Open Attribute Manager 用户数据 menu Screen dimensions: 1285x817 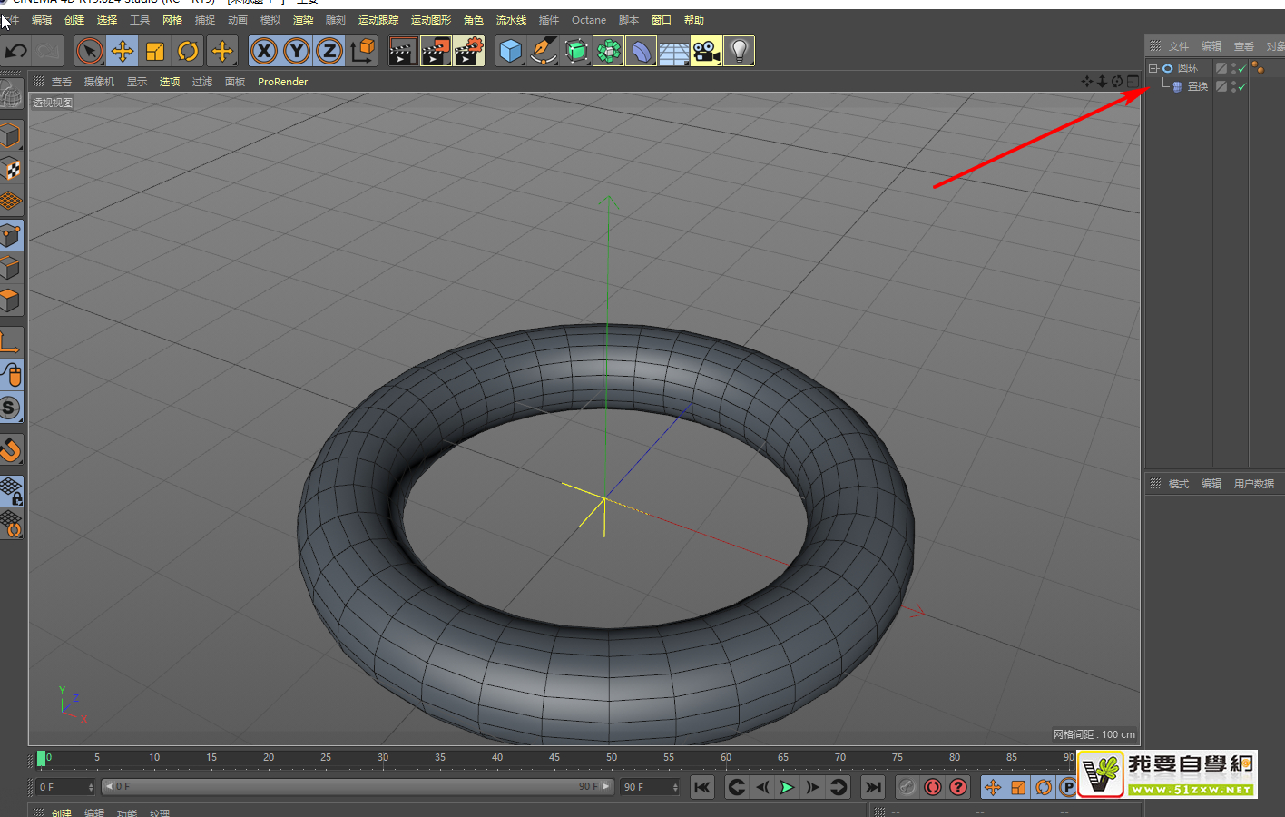click(1254, 484)
